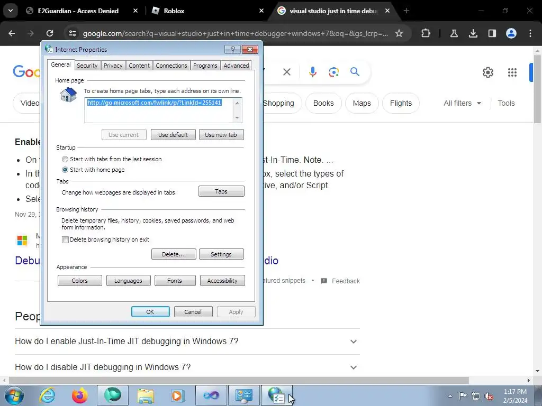Click Chrome's back navigation arrow
Screen dimensions: 542x406
tap(12, 33)
